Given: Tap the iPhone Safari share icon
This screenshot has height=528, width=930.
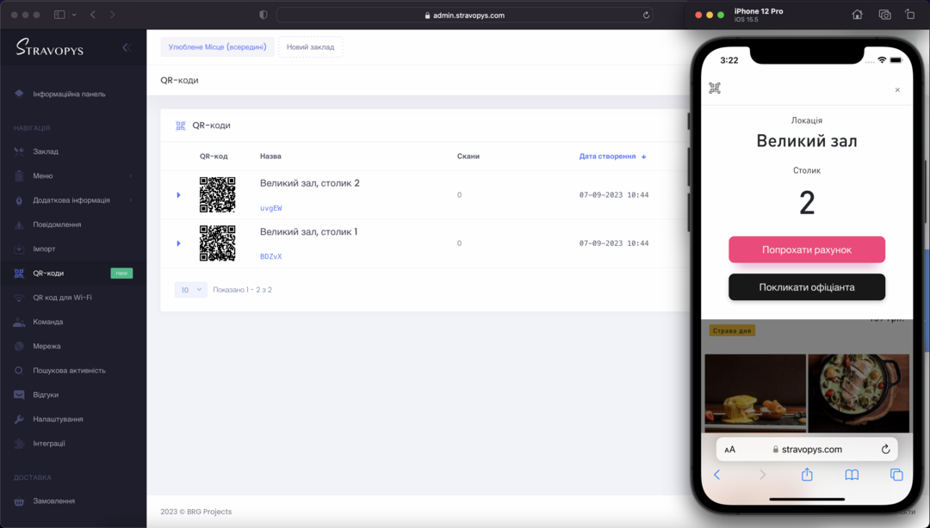Looking at the screenshot, I should tap(807, 474).
